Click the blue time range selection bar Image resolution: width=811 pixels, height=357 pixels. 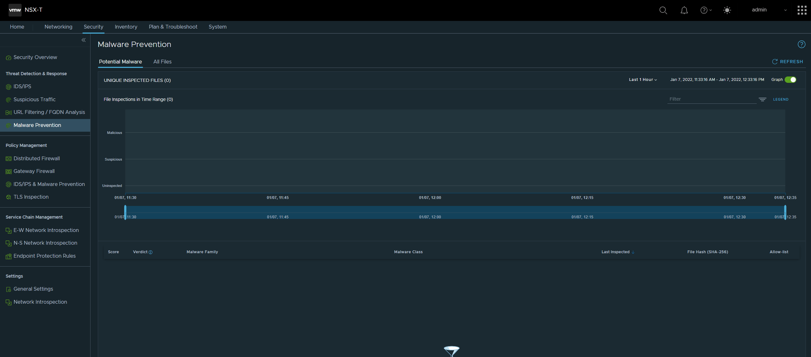(455, 212)
